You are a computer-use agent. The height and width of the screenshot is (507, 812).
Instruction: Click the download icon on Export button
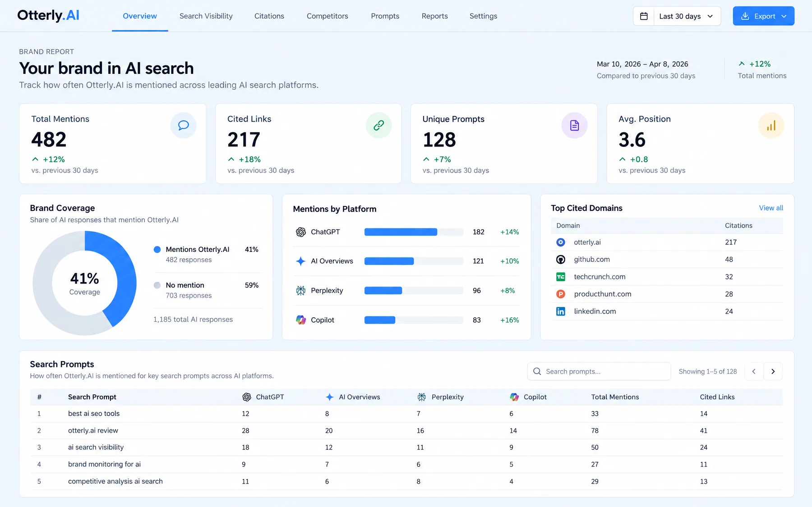coord(745,16)
